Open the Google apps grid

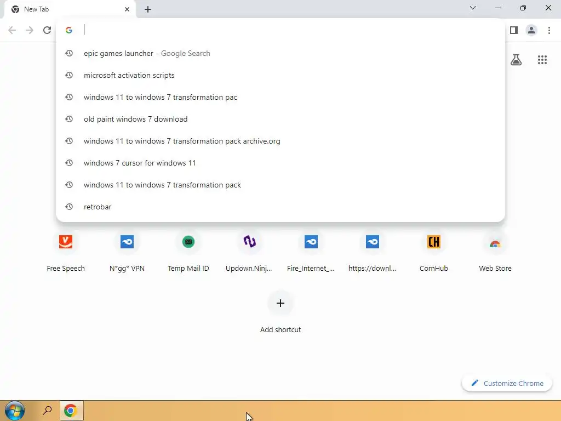tap(542, 59)
